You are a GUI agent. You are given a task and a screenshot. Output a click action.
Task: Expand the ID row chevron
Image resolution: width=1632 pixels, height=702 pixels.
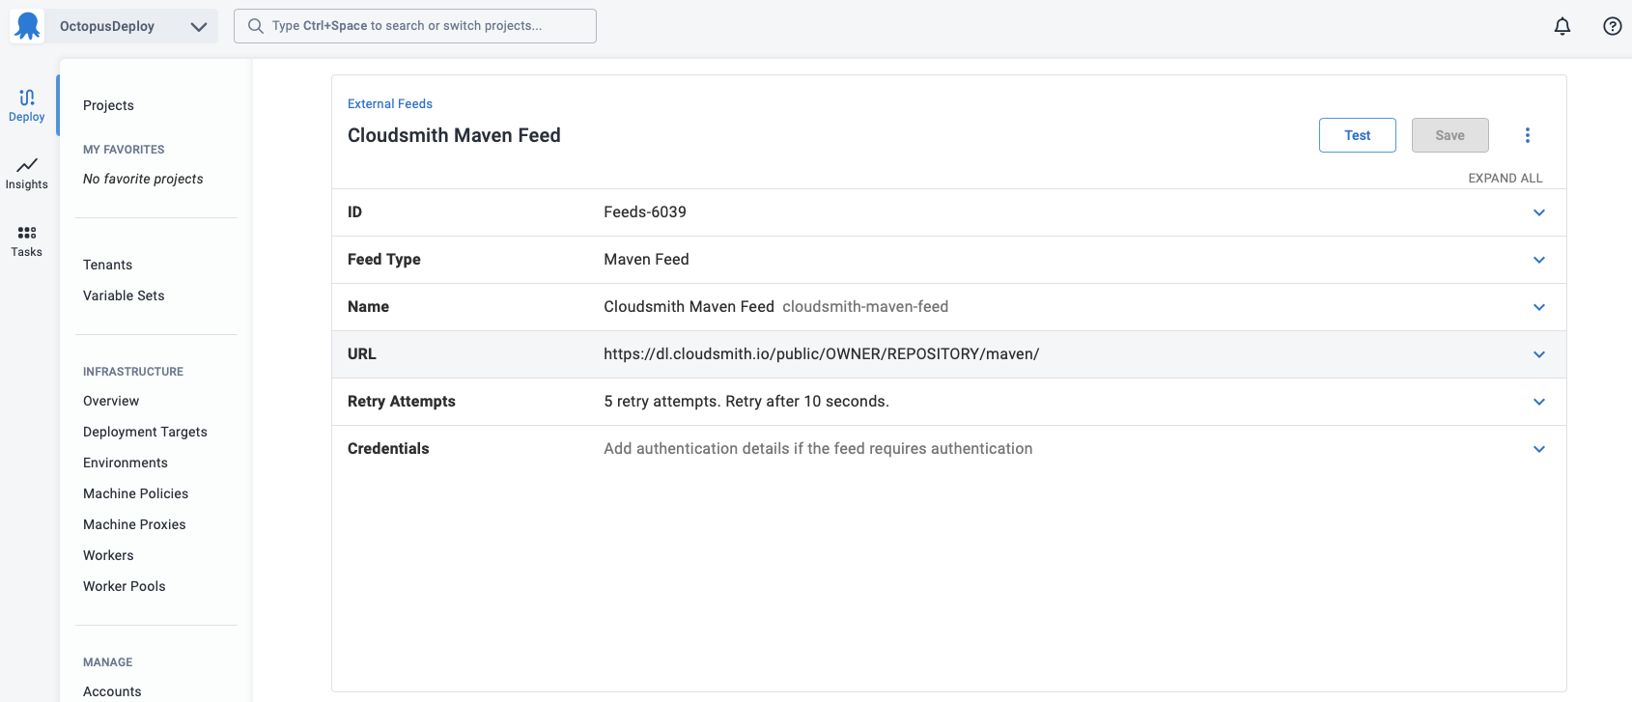point(1539,212)
